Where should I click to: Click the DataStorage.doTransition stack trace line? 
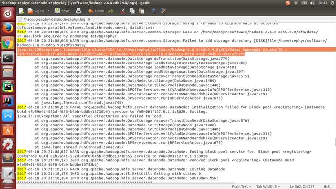pyautogui.click(x=132, y=59)
